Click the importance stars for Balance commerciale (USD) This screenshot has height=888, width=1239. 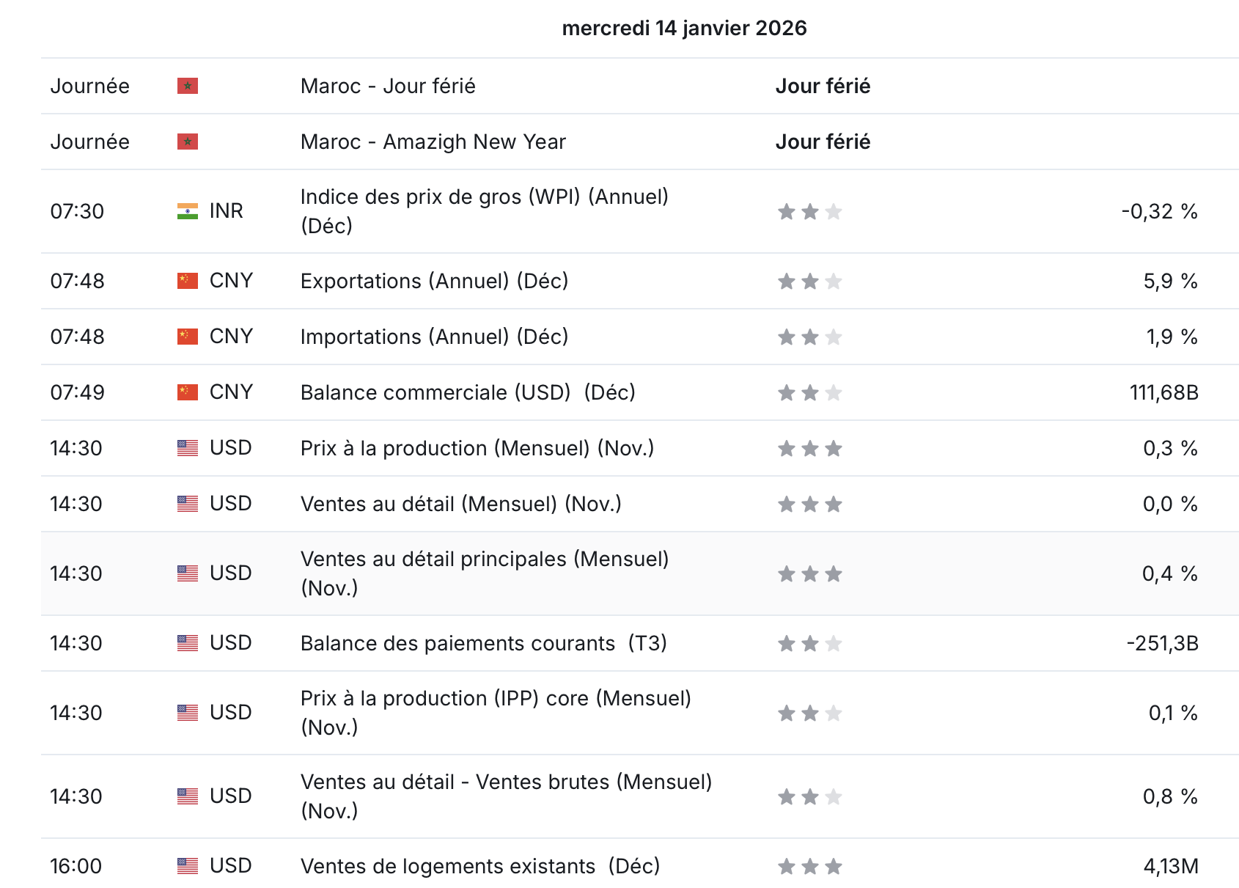tap(810, 392)
